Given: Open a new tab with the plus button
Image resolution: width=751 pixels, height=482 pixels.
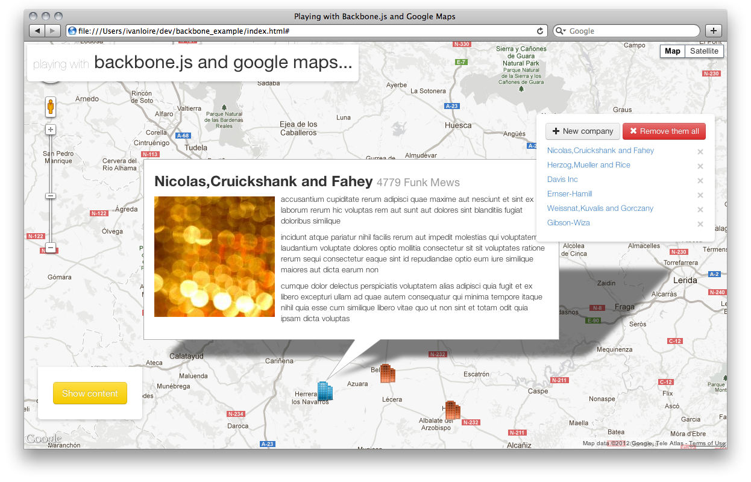Looking at the screenshot, I should coord(713,31).
